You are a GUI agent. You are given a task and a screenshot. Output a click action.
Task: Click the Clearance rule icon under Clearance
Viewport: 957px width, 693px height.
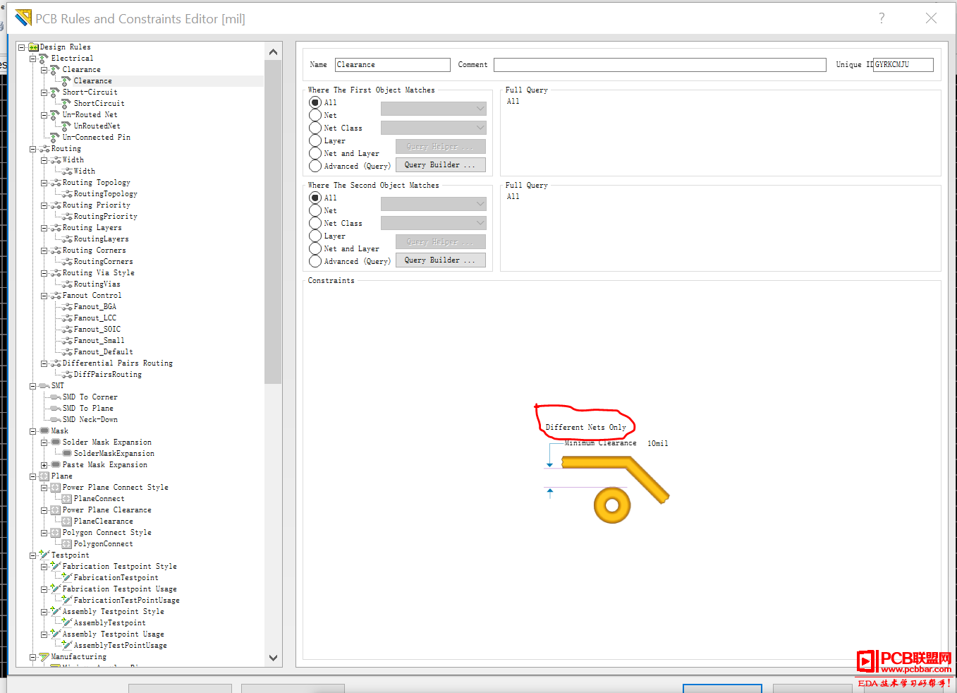tap(66, 81)
